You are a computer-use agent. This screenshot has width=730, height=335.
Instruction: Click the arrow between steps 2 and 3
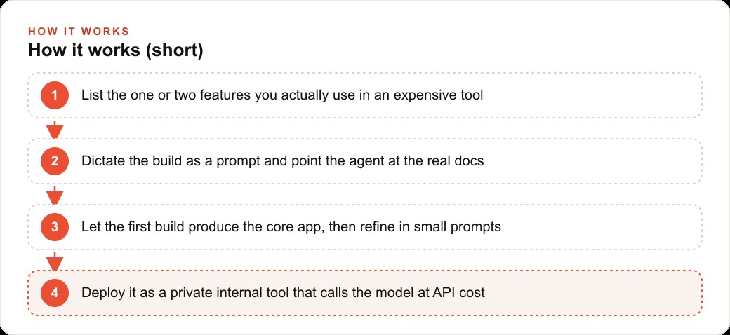55,196
